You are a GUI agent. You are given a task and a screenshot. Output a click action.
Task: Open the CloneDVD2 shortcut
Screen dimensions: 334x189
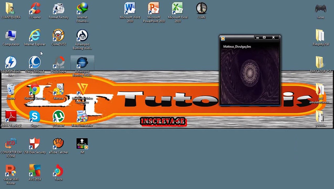pos(59,38)
